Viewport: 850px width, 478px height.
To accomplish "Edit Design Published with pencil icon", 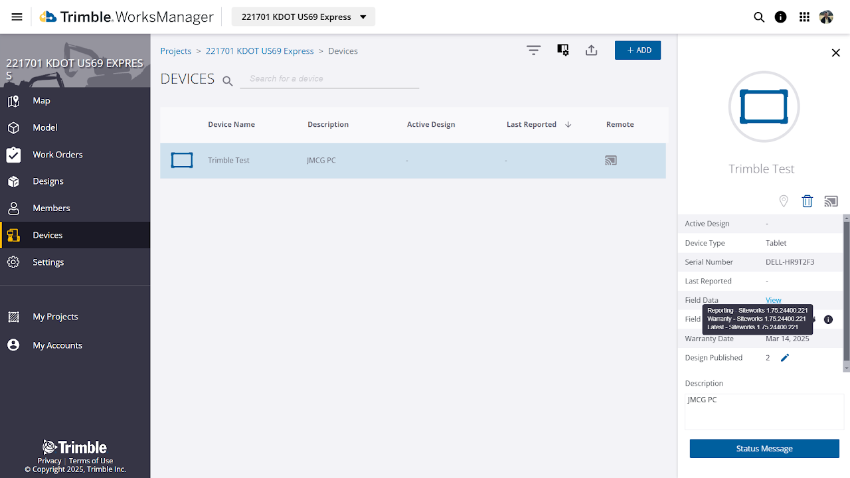I will (x=785, y=358).
